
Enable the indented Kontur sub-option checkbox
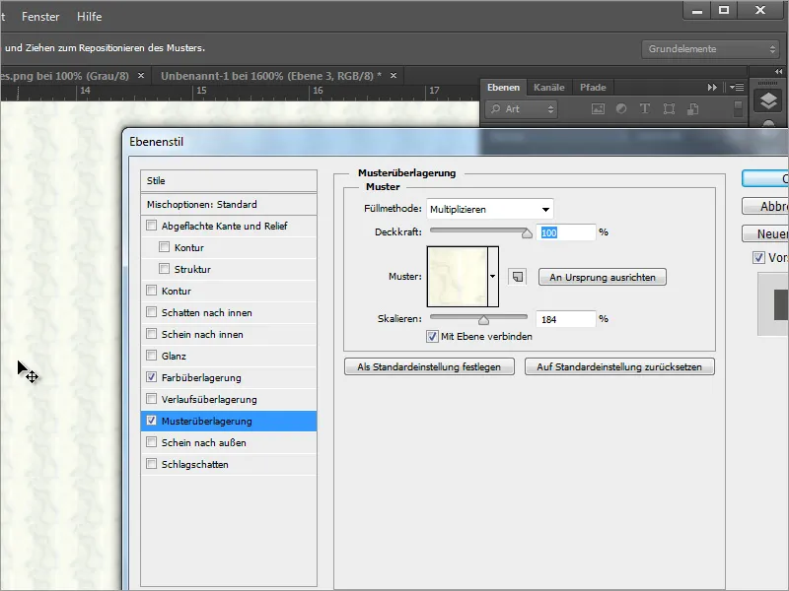(x=164, y=247)
